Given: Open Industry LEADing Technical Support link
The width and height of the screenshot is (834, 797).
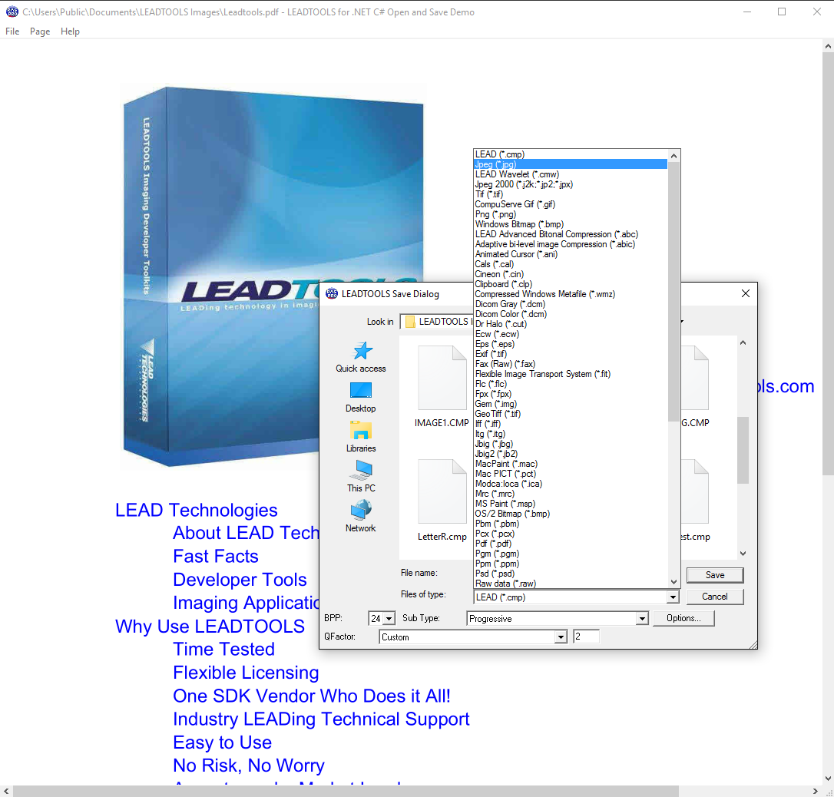Looking at the screenshot, I should coord(321,719).
